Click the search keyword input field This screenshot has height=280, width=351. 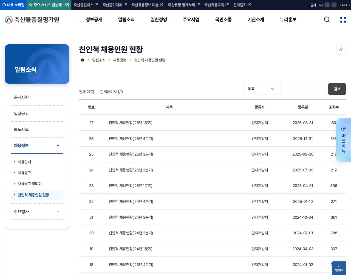coord(303,89)
